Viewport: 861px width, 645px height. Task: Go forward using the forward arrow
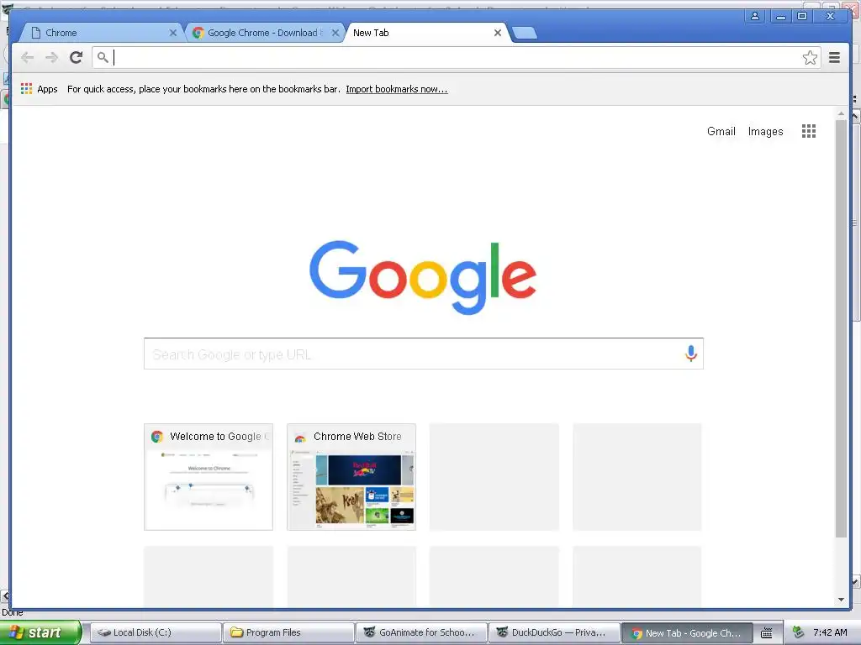pos(51,57)
